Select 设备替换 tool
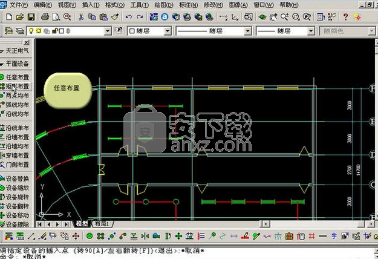 tap(15, 179)
